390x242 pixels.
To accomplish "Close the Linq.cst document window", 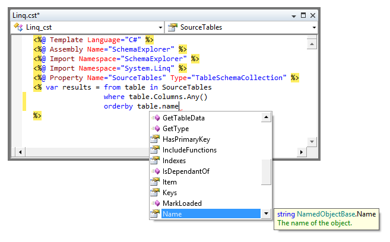I will click(313, 15).
